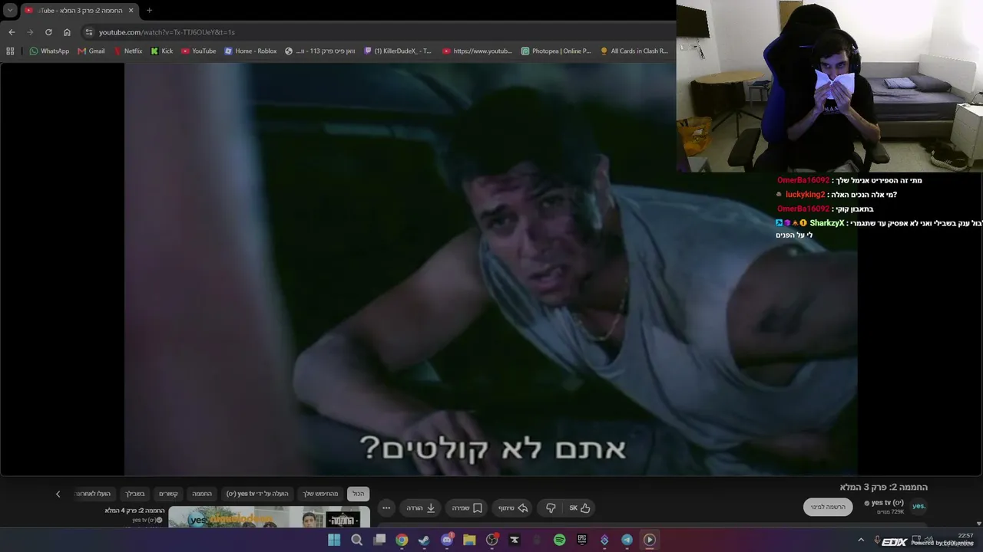Image resolution: width=983 pixels, height=552 pixels.
Task: Open Task View on the taskbar
Action: (x=379, y=540)
